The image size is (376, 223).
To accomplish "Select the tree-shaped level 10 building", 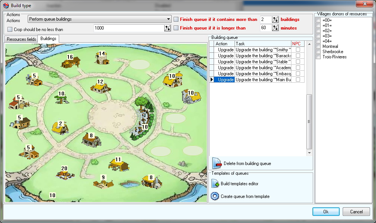I will 61,98.
